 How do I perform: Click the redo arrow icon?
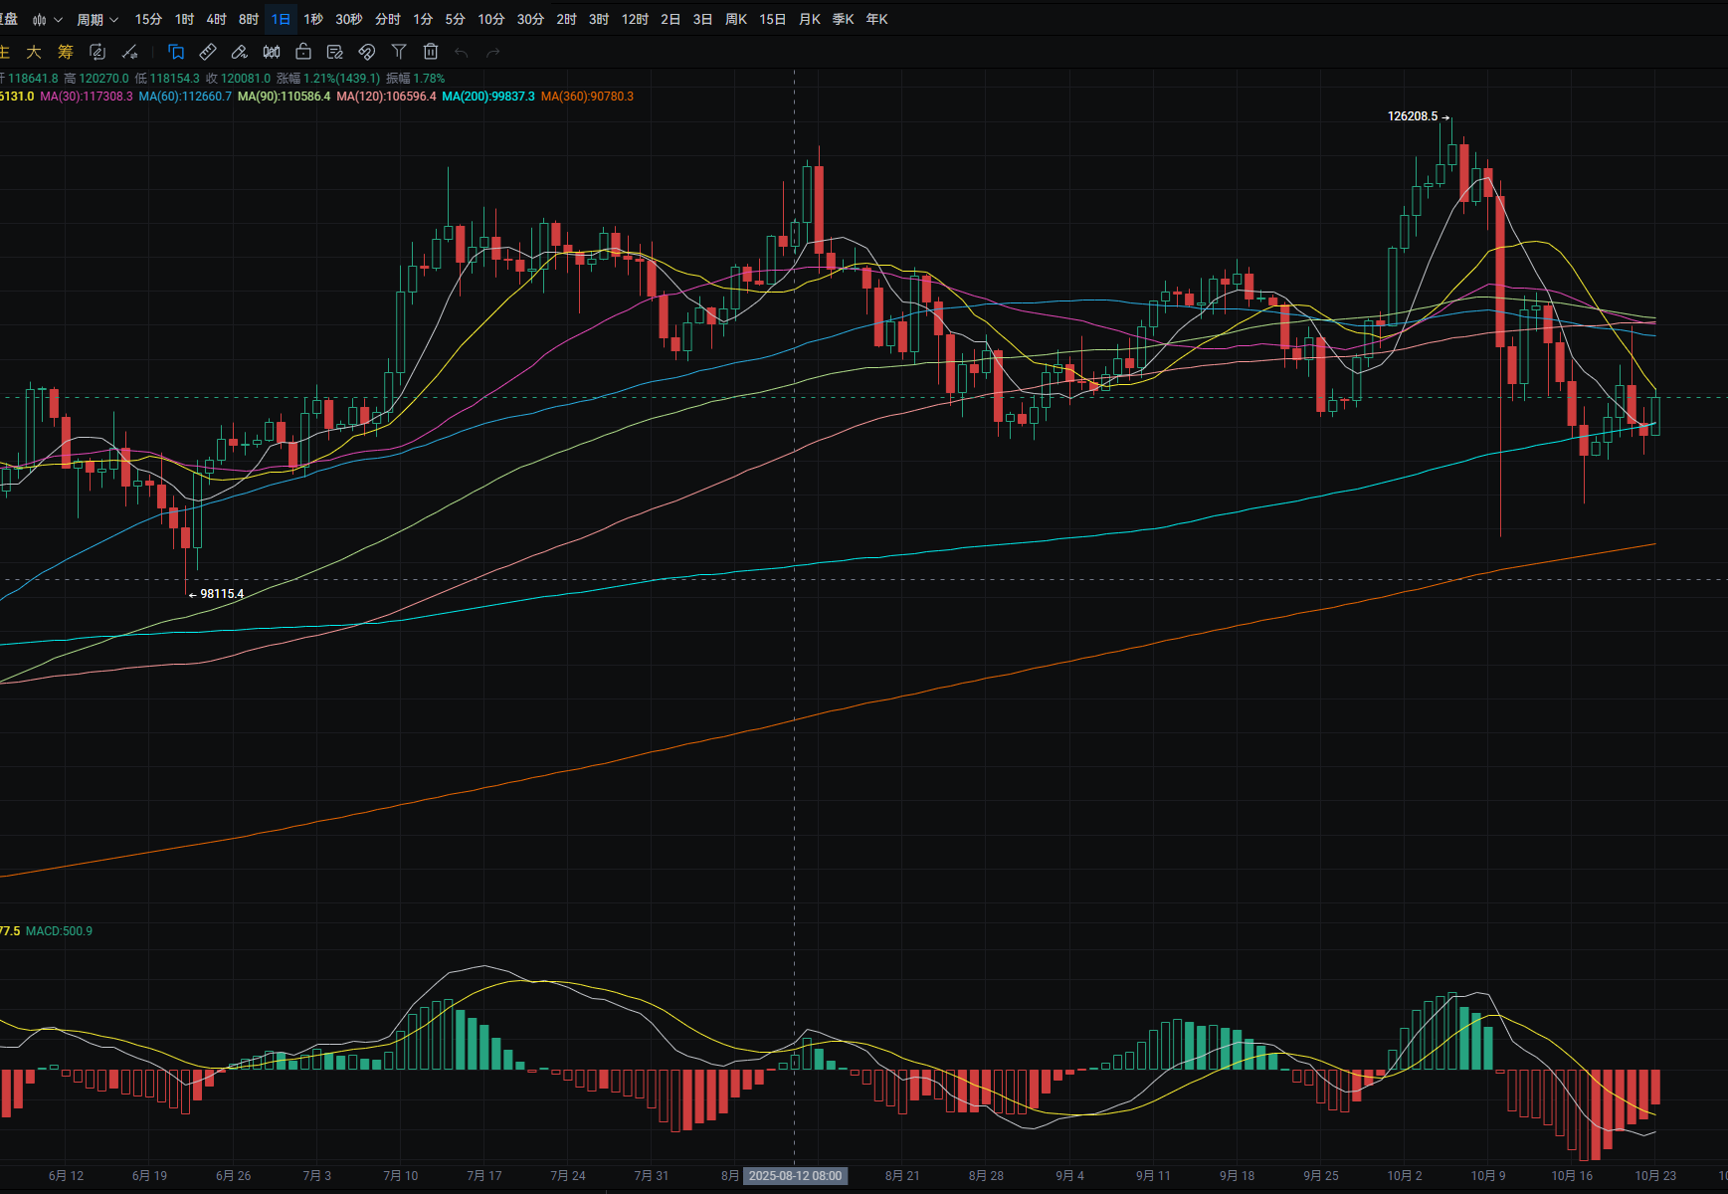tap(493, 52)
